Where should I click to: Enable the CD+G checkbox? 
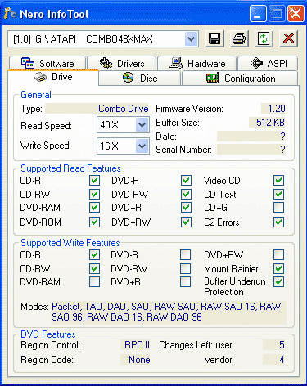[x=278, y=208]
